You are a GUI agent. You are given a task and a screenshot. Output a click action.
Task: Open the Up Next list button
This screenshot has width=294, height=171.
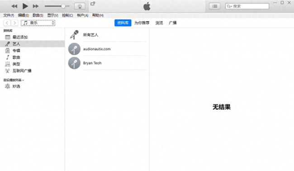(x=214, y=6)
